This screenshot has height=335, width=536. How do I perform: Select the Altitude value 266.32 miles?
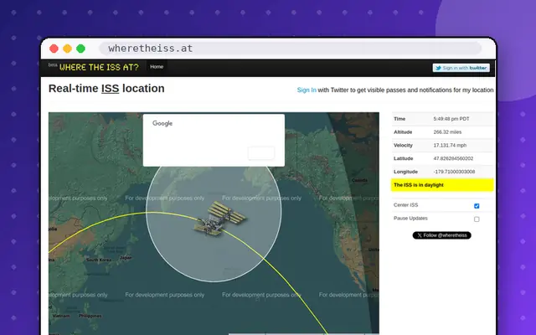tap(447, 132)
